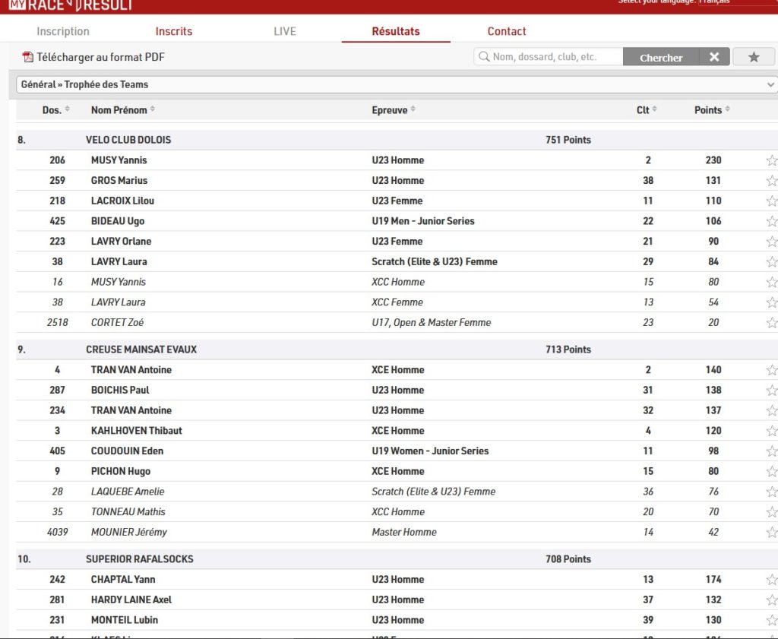Focus the Nom, dossard, club search field
778x639 pixels.
tap(549, 56)
